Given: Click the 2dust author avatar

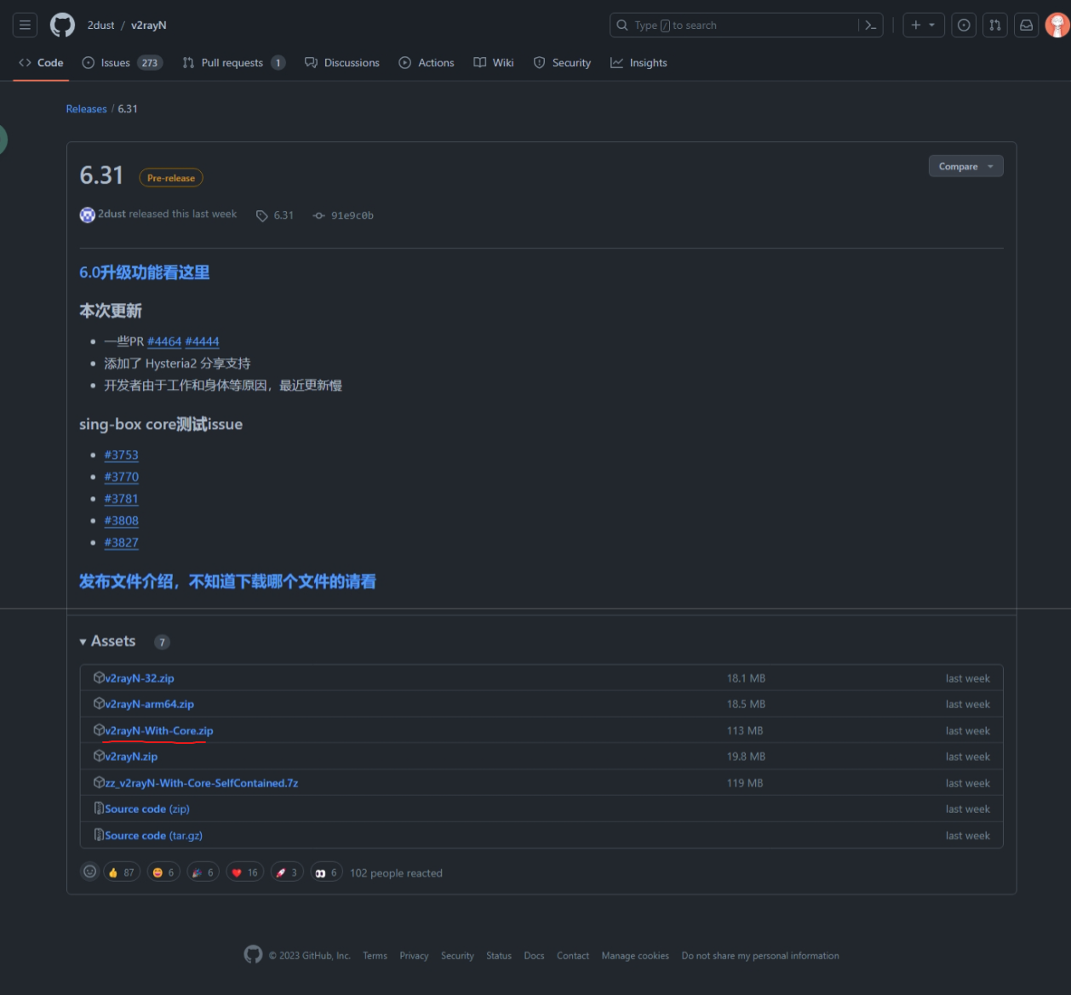Looking at the screenshot, I should (x=87, y=214).
